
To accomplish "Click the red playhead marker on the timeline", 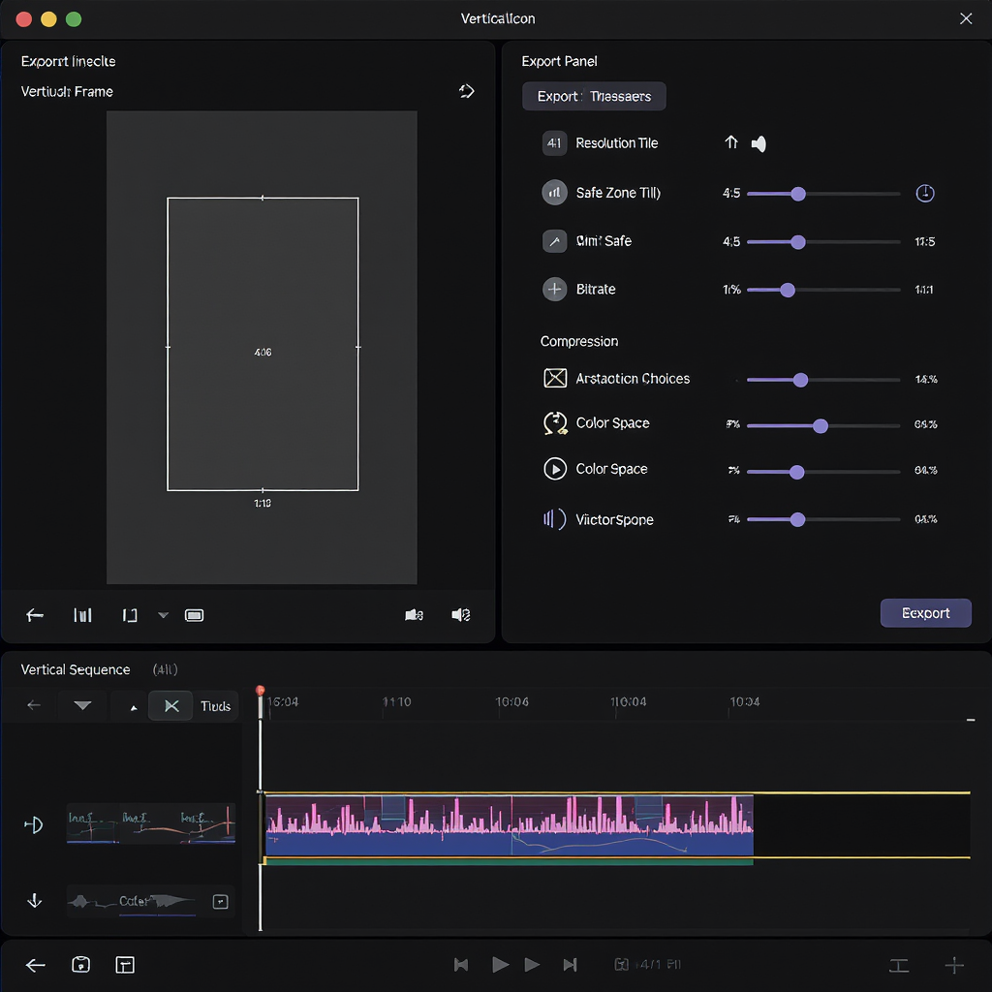I will 260,690.
